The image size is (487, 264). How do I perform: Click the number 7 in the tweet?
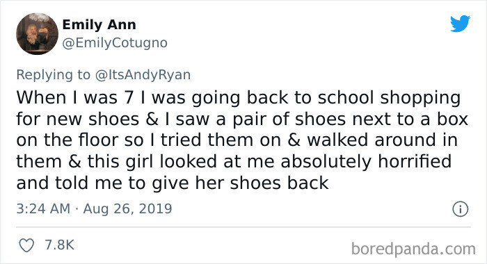pos(129,98)
